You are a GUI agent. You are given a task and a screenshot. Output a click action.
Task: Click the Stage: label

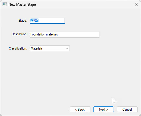[x=23, y=21]
